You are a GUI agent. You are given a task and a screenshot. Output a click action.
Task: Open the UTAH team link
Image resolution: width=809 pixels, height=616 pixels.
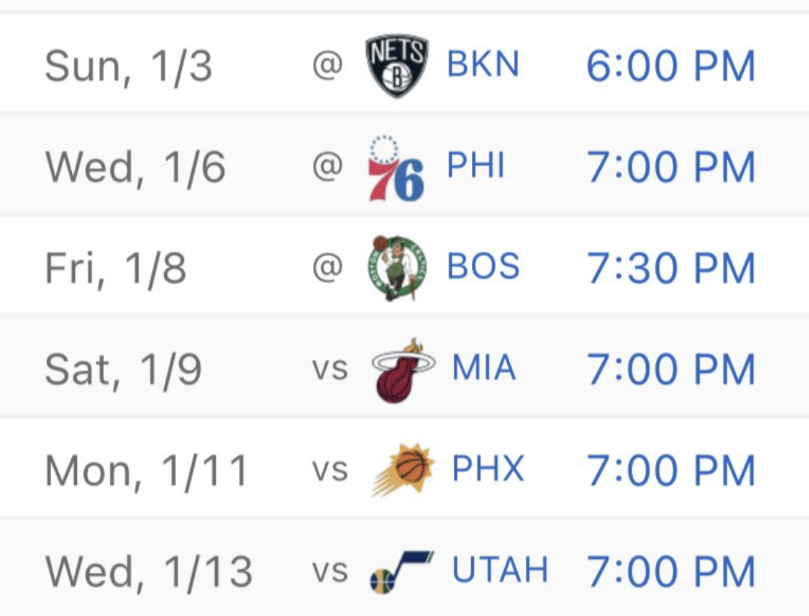pyautogui.click(x=500, y=570)
